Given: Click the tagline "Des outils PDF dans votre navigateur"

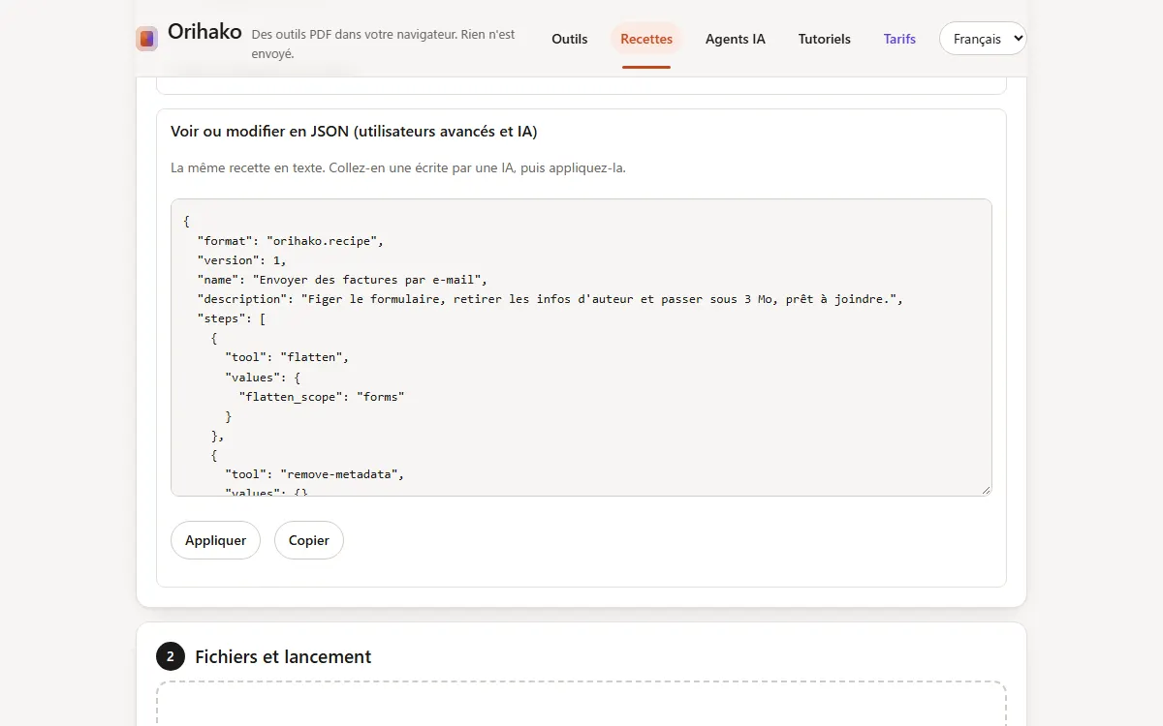Looking at the screenshot, I should [x=384, y=44].
